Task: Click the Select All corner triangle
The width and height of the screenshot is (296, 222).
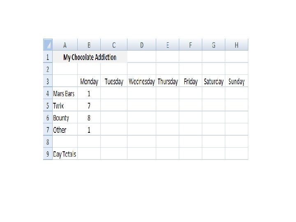Action: 48,44
